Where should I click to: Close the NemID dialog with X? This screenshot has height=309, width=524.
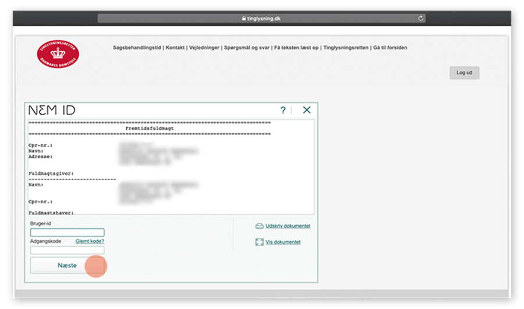(x=307, y=110)
